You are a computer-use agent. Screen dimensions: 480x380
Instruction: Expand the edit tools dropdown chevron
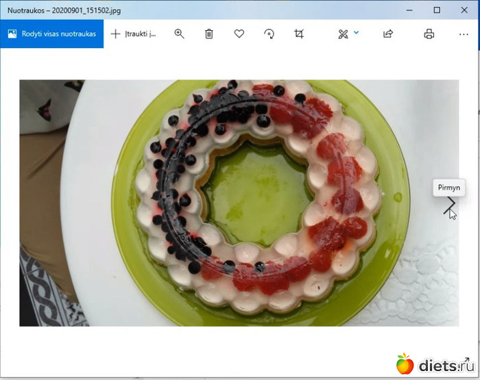click(356, 31)
